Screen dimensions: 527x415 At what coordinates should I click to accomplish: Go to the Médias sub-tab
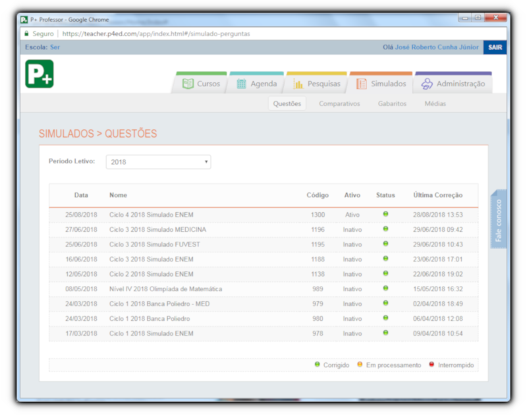[x=435, y=103]
